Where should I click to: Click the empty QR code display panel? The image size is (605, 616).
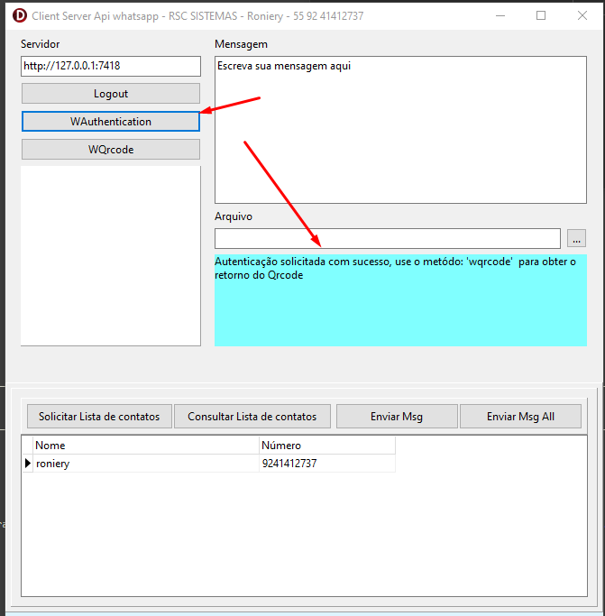point(110,254)
